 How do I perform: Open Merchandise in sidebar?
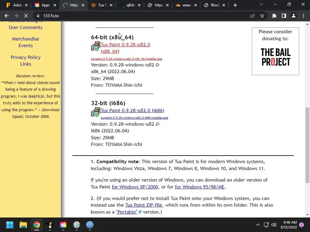coord(26,39)
